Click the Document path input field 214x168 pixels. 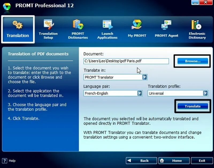point(126,61)
